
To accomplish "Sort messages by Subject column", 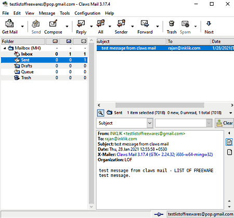I will (x=131, y=42).
